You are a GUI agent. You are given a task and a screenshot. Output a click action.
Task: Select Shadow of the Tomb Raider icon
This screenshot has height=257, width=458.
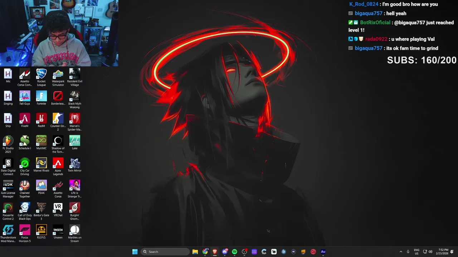tap(58, 145)
